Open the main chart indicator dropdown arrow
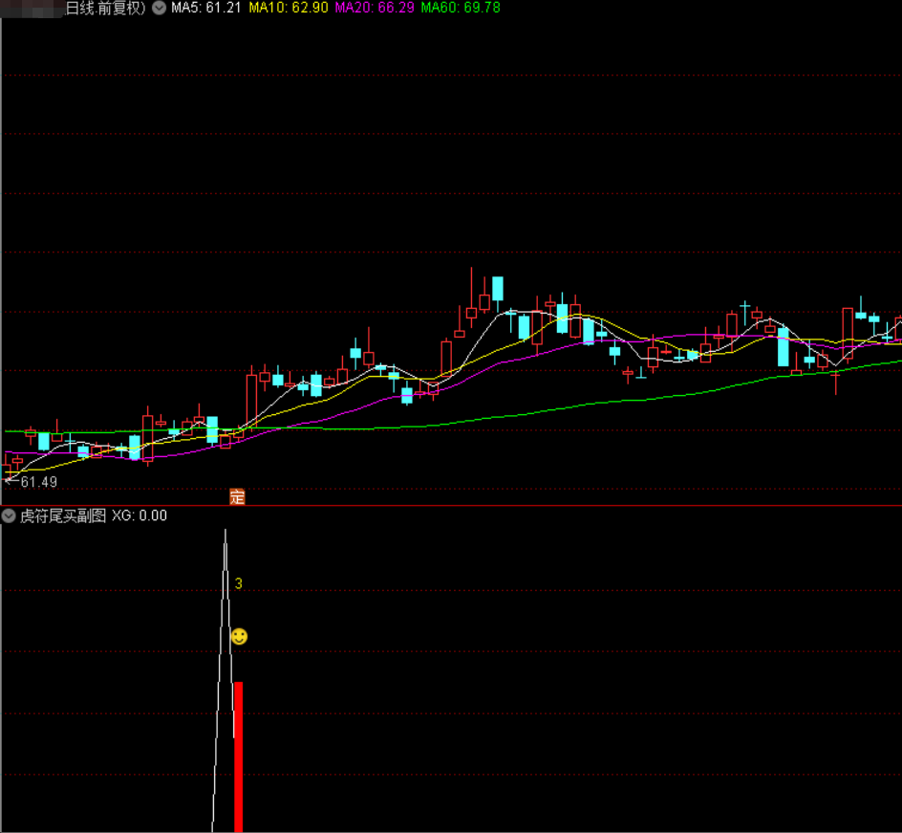The image size is (902, 833). [x=159, y=8]
